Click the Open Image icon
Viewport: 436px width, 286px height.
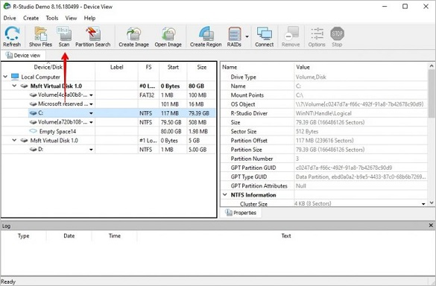click(x=168, y=36)
